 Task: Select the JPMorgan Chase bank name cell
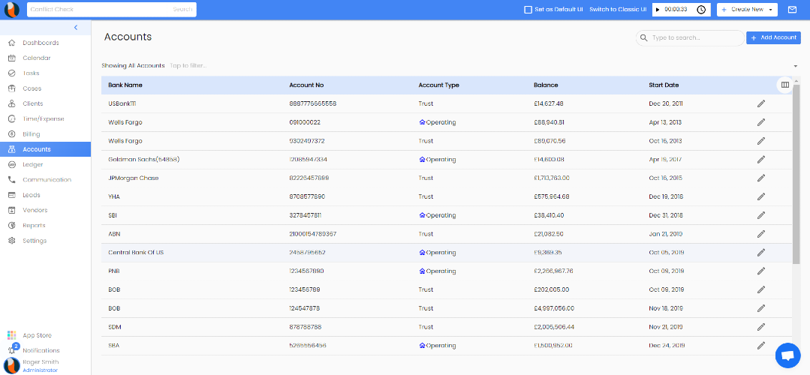(134, 178)
